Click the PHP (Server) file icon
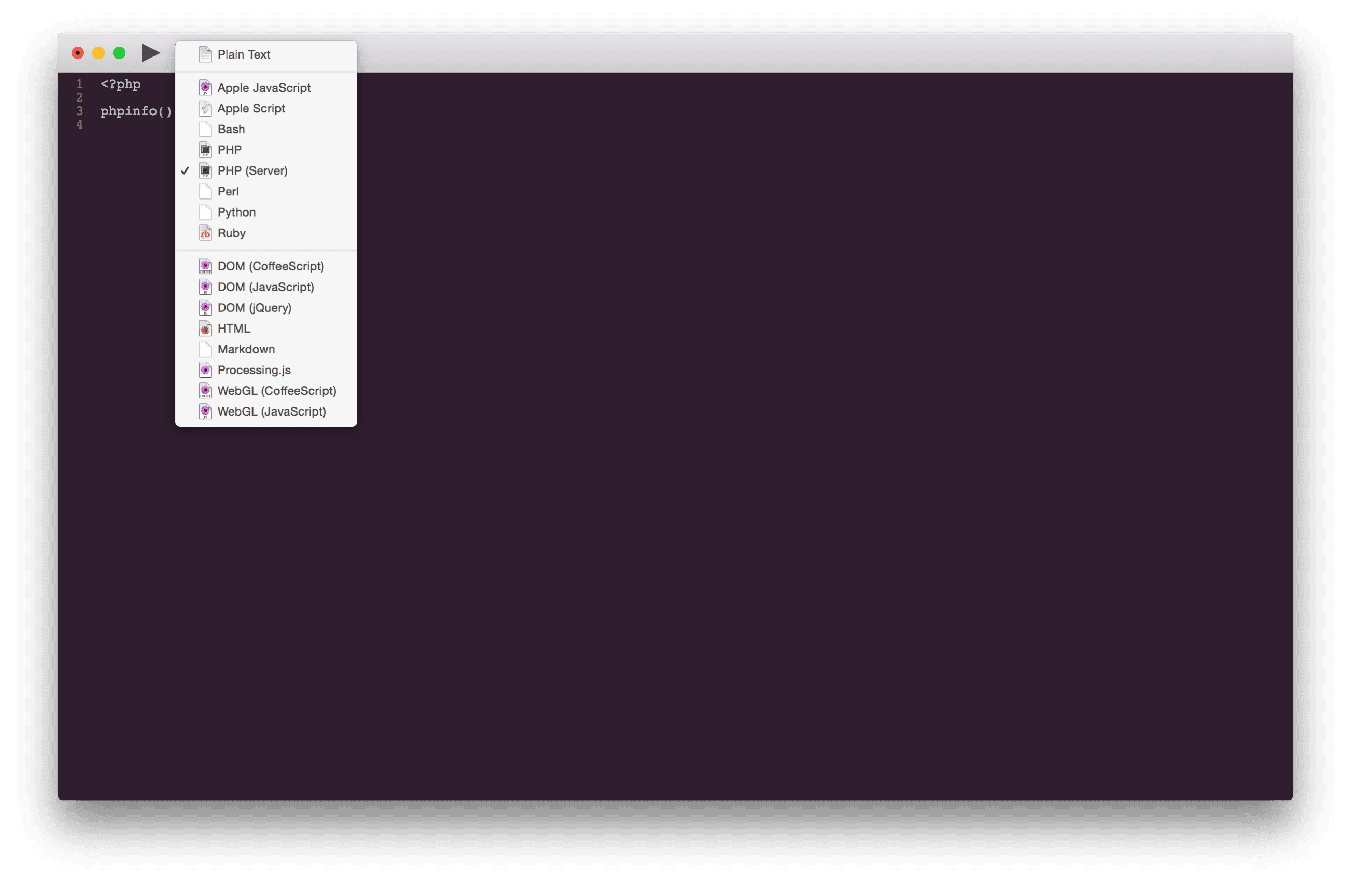 205,171
